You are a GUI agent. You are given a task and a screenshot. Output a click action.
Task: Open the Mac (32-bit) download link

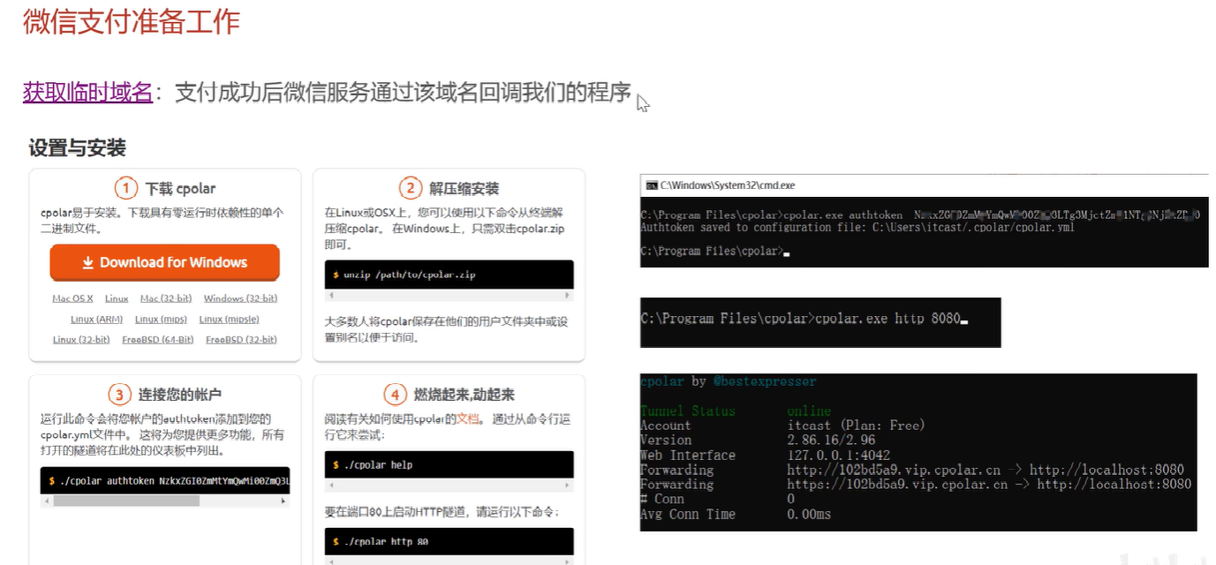coord(166,298)
